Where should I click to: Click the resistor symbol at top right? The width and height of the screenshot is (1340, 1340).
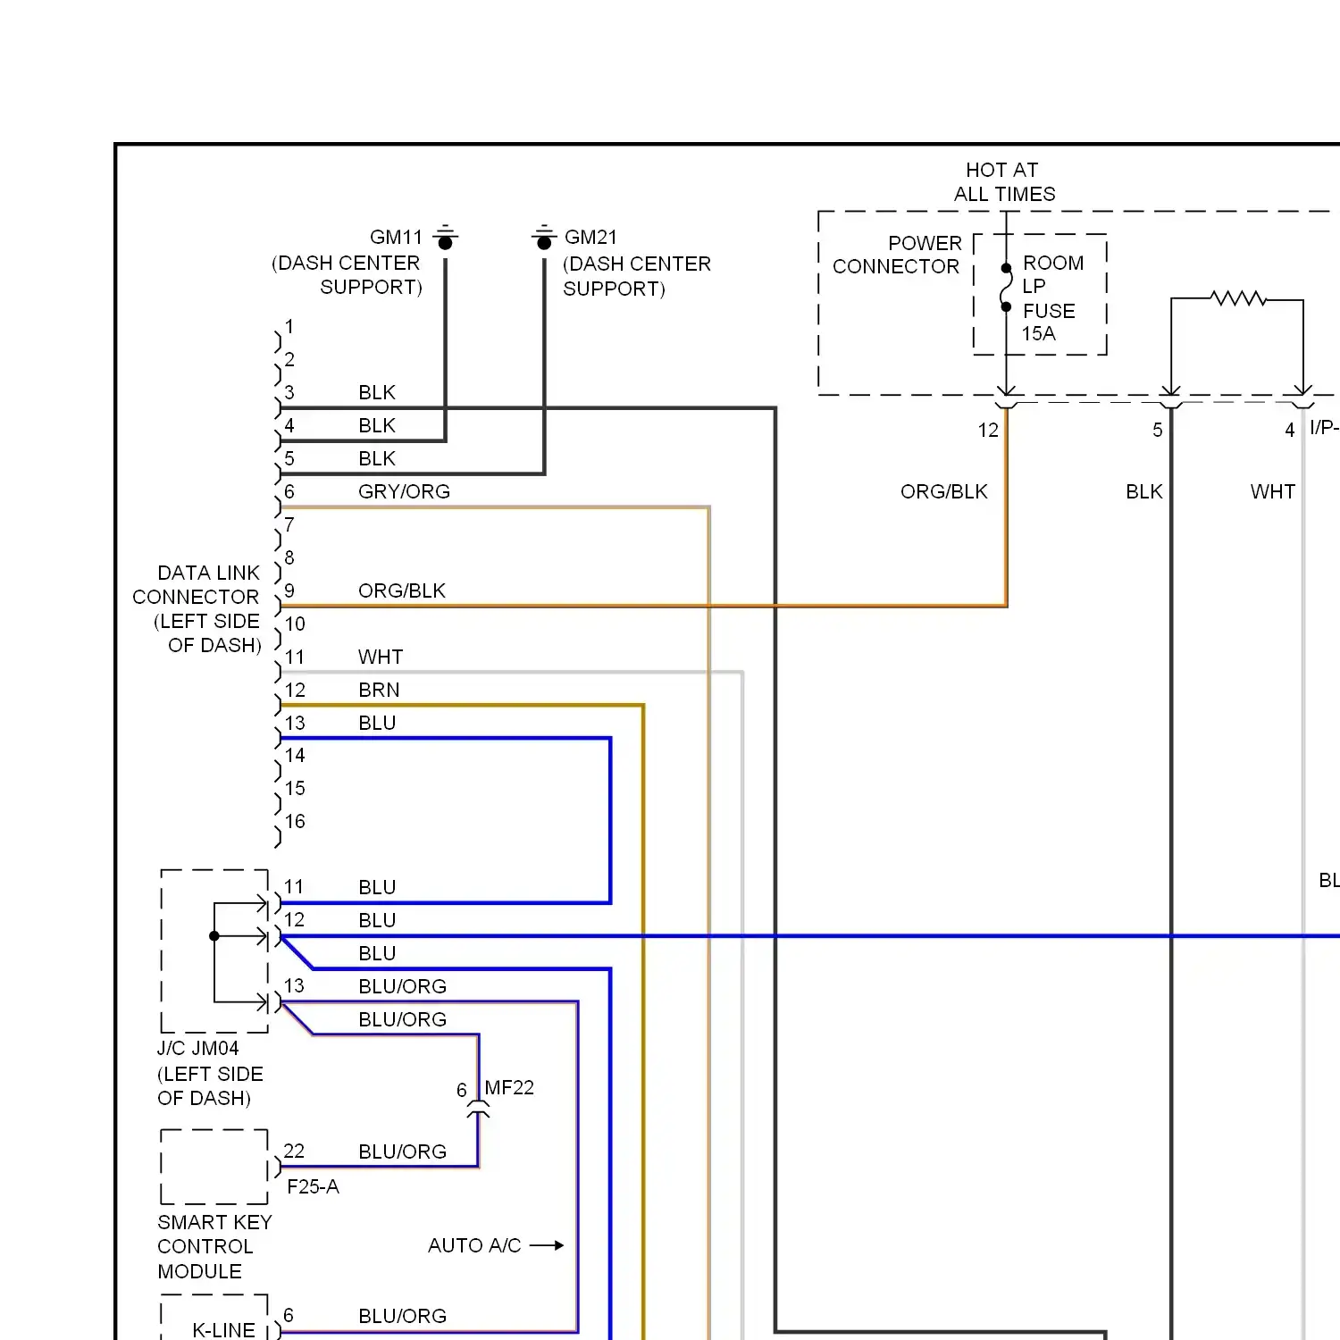tap(1238, 298)
